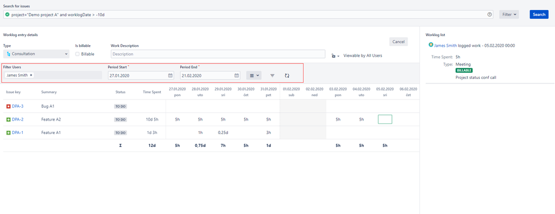Viewport: 555px width, 214px height.
Task: Open the Period End calendar picker
Action: click(x=237, y=76)
